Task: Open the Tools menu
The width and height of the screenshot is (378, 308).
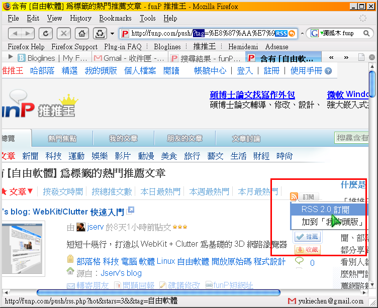Action: click(x=148, y=18)
